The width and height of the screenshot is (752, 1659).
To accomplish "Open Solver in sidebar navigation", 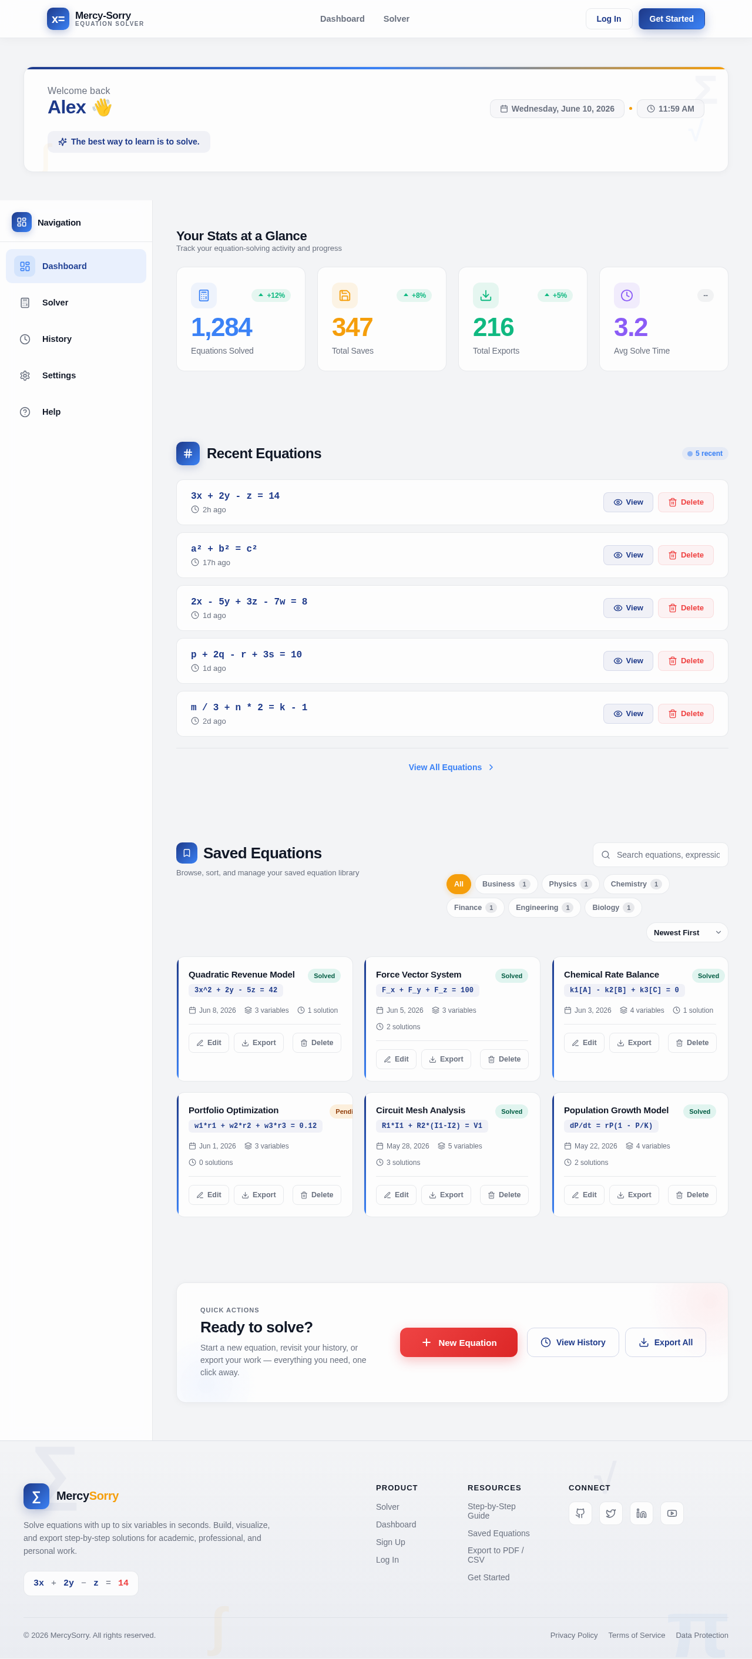I will [76, 303].
